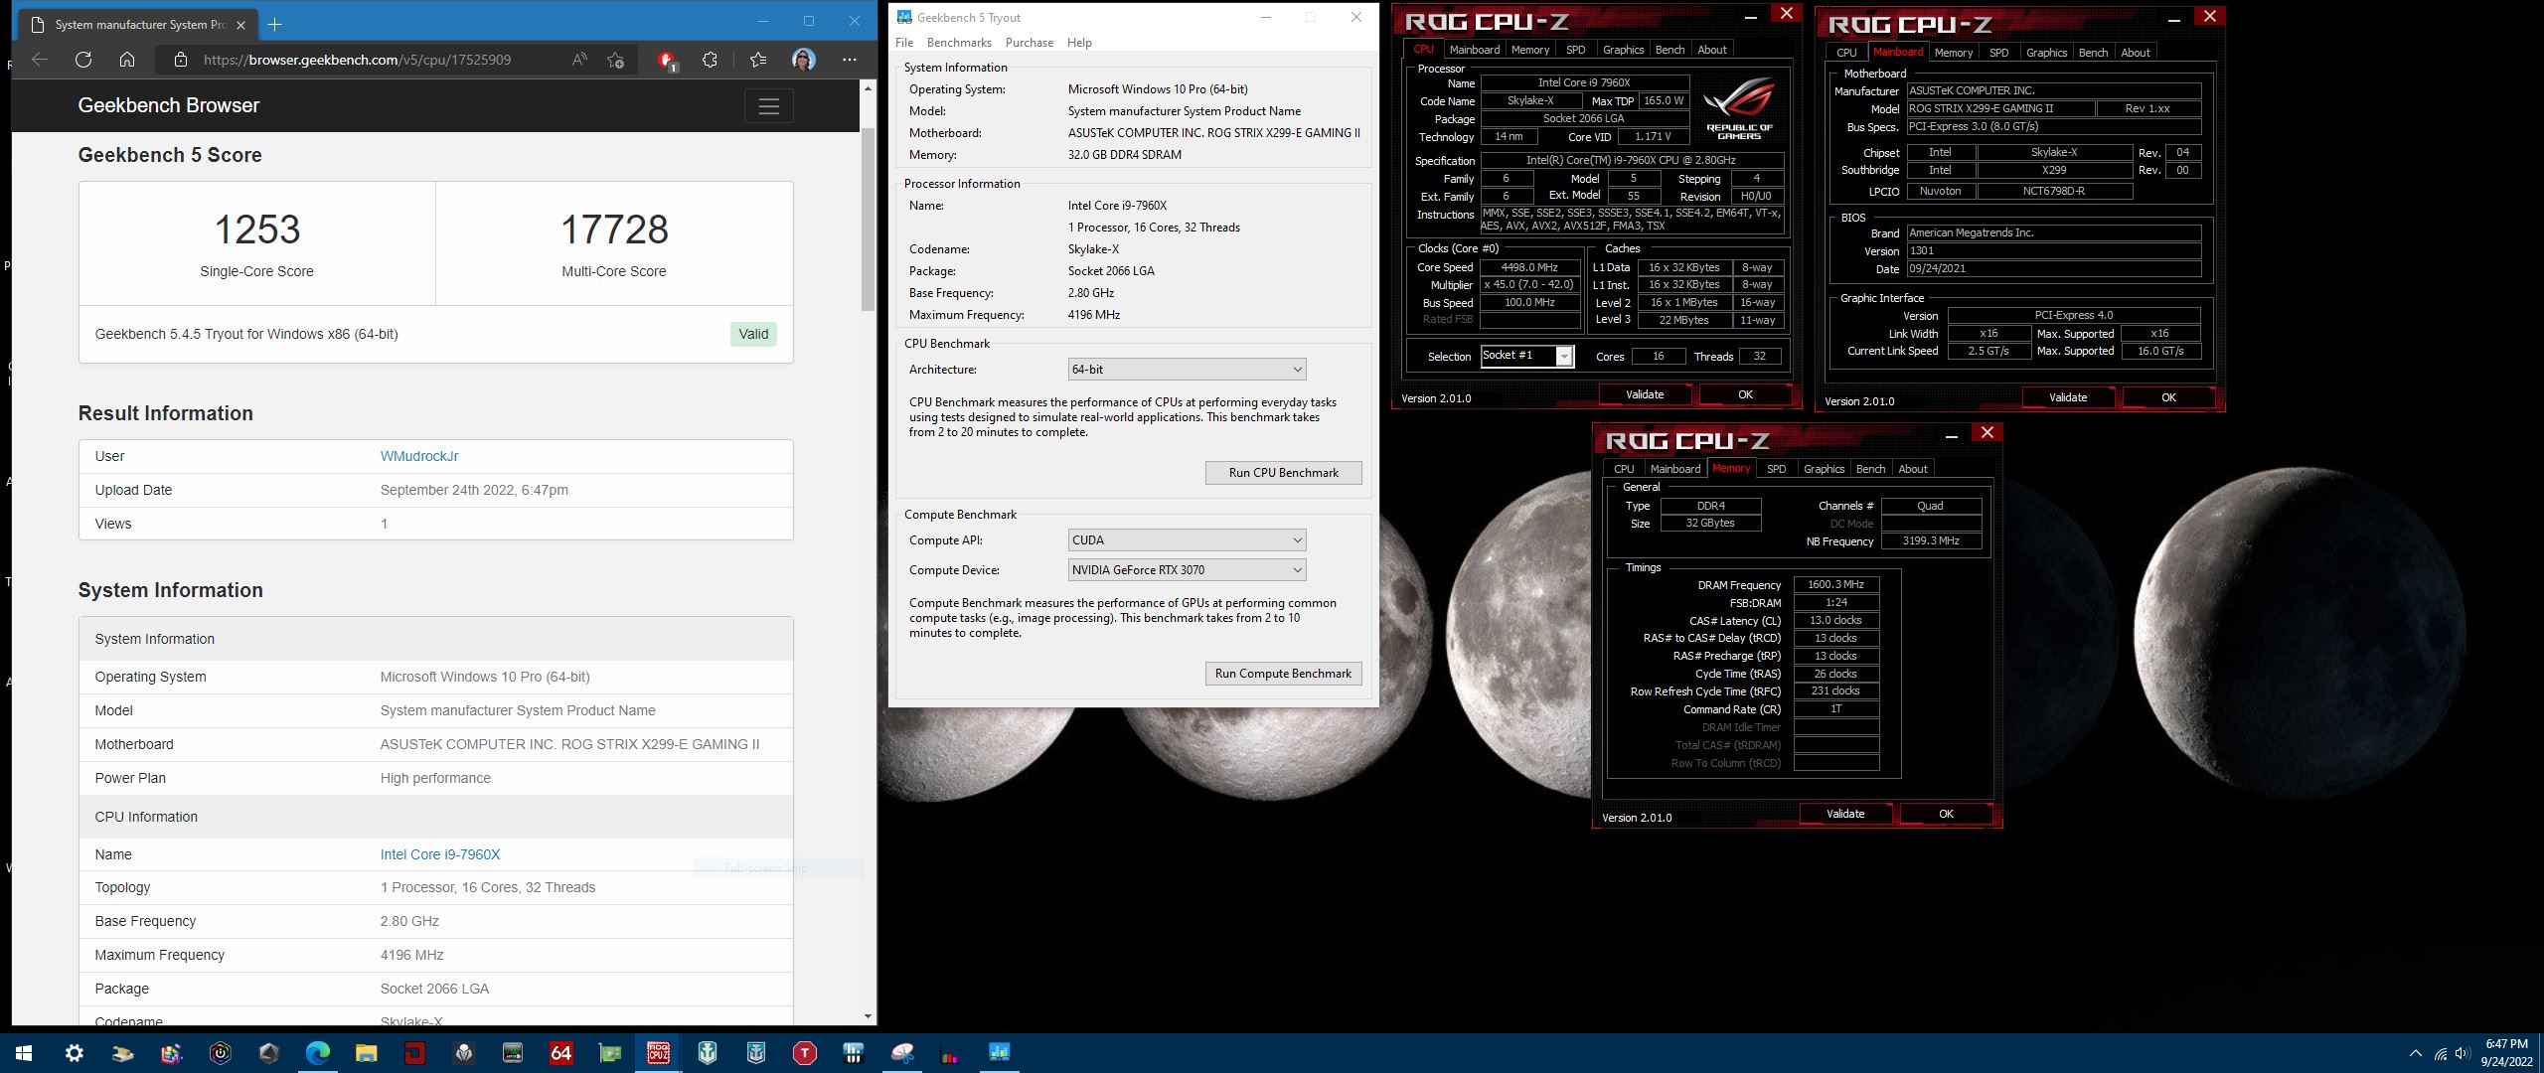Screen dimensions: 2544x1073
Task: Open Settings from the taskbar
Action: 75,1053
